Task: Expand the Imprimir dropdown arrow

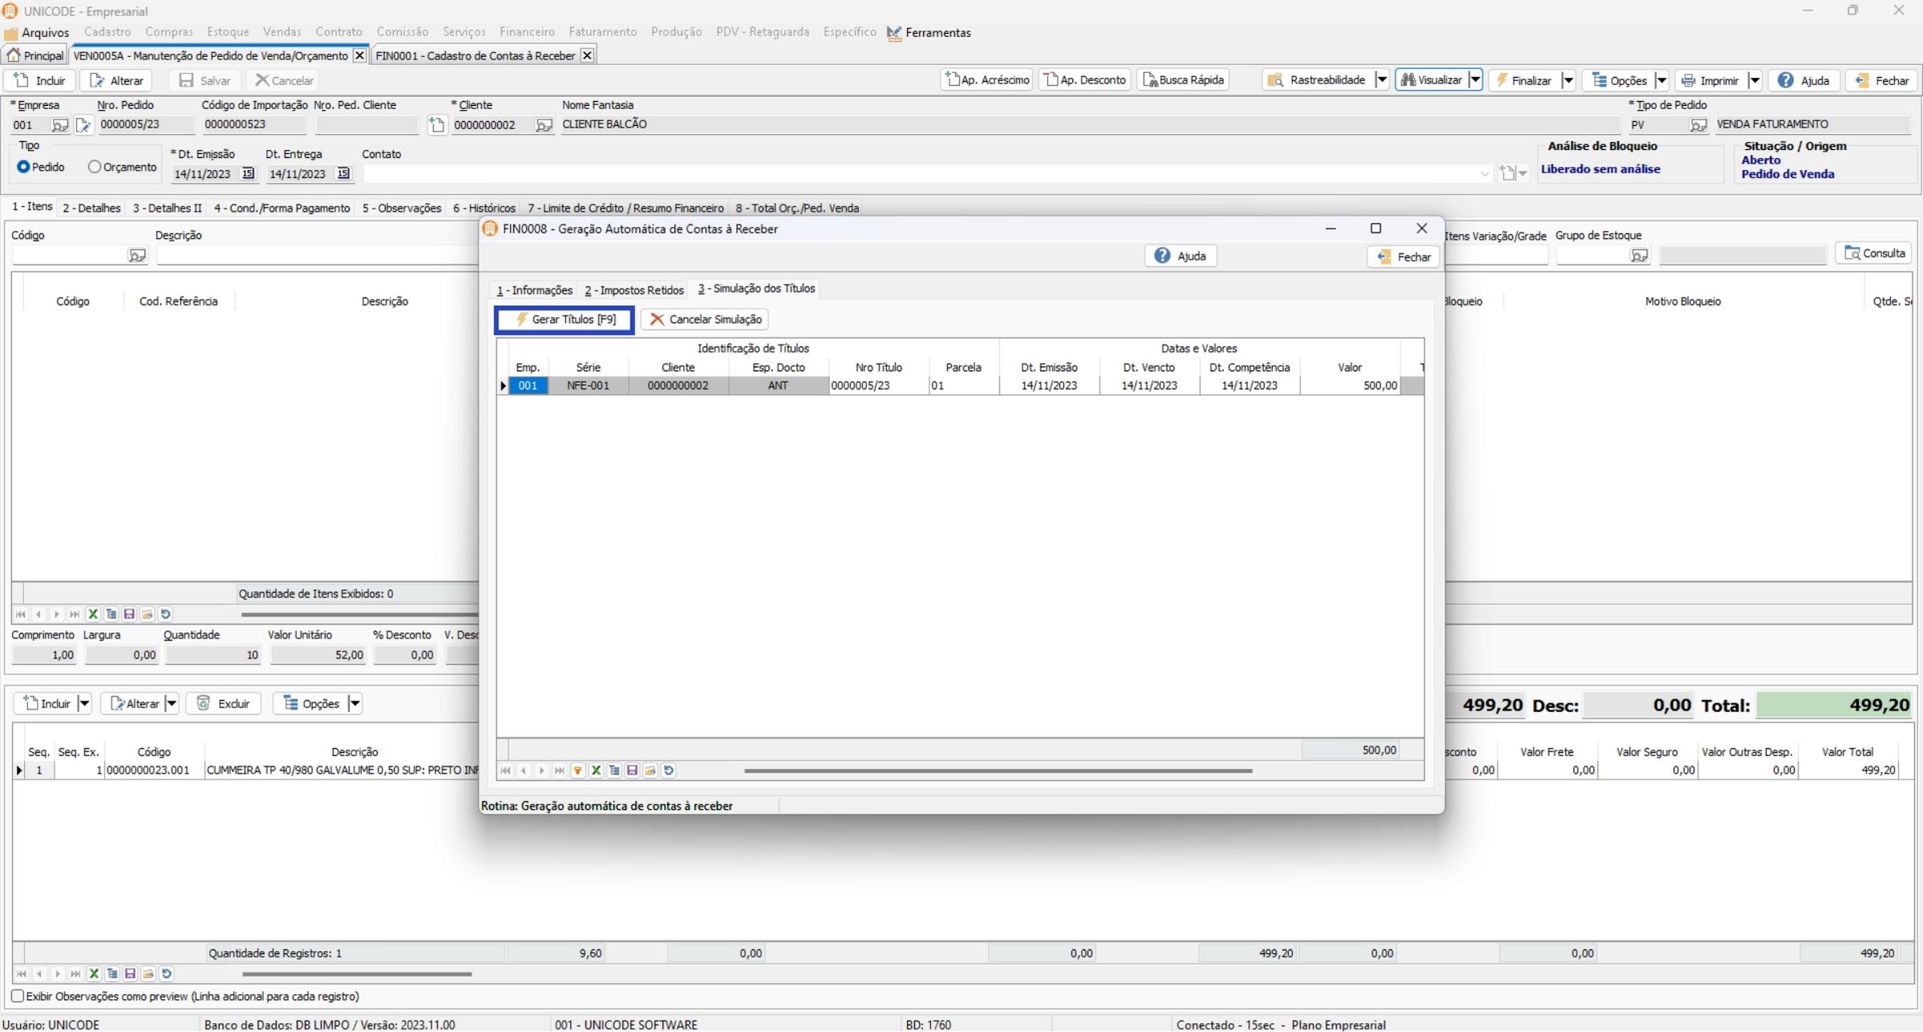Action: pyautogui.click(x=1754, y=80)
